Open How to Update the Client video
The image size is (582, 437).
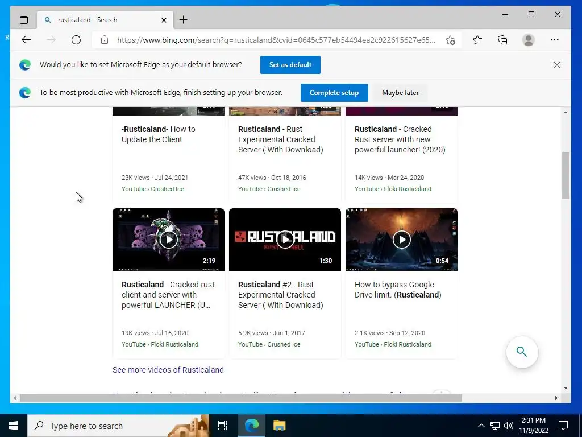[159, 134]
